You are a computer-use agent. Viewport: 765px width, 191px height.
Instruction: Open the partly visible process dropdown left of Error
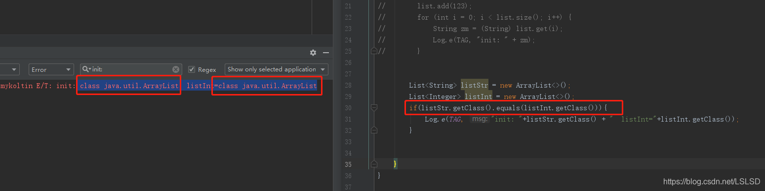pos(9,69)
